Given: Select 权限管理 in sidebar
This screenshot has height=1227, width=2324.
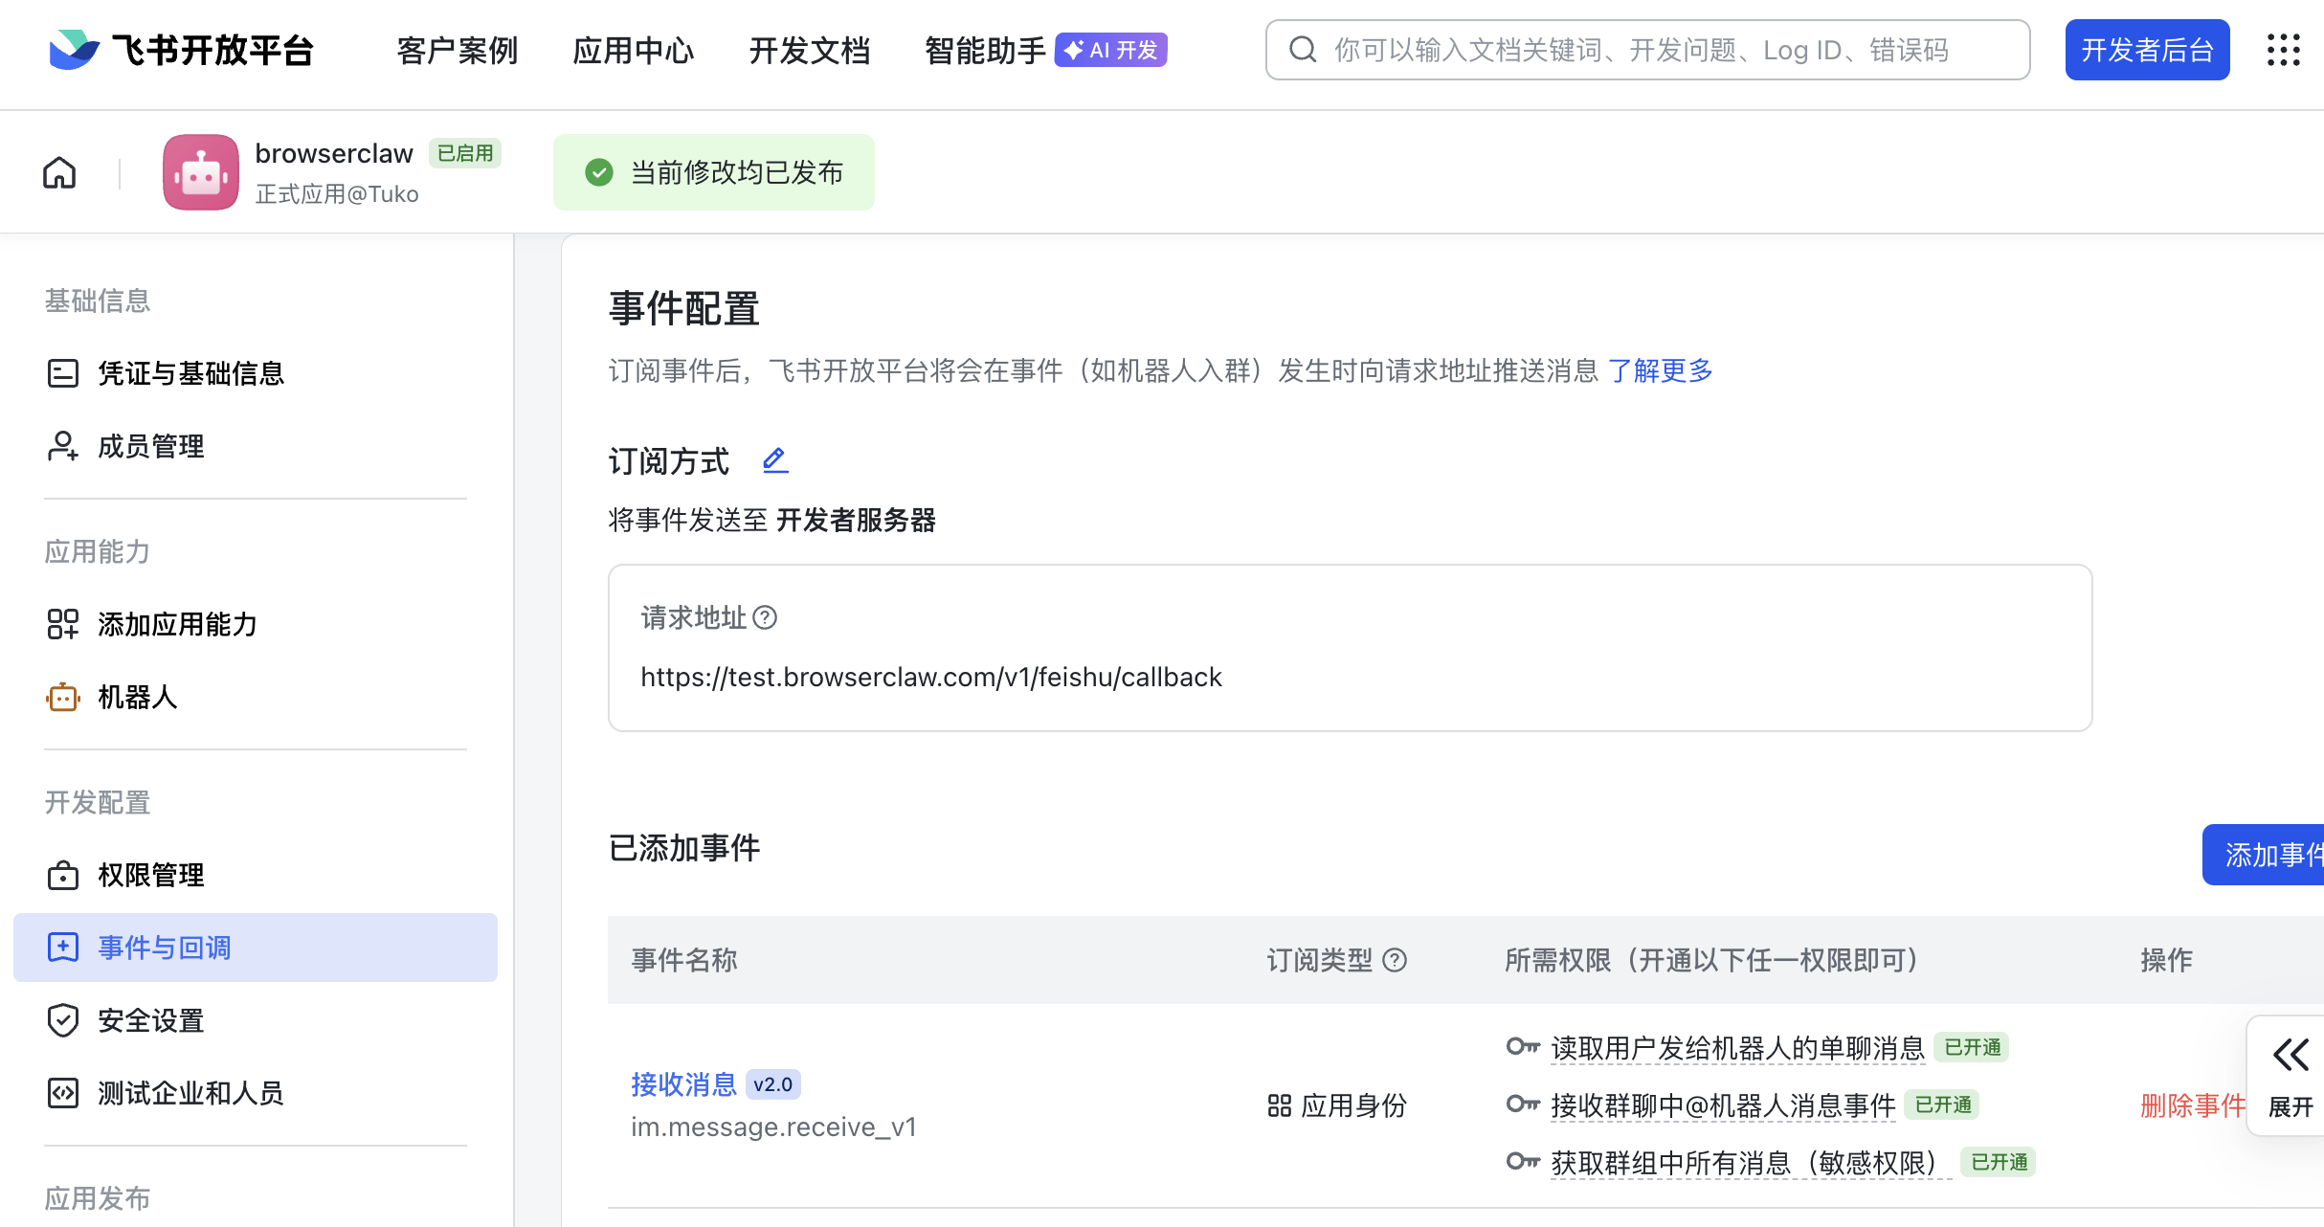Looking at the screenshot, I should 256,875.
